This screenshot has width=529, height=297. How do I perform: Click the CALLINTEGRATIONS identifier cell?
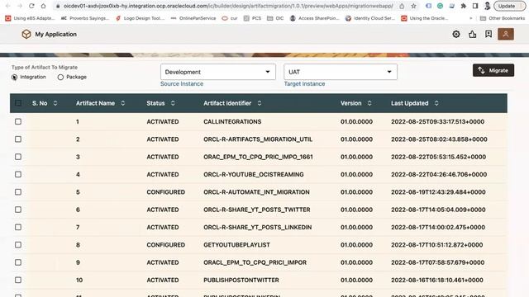tap(232, 121)
